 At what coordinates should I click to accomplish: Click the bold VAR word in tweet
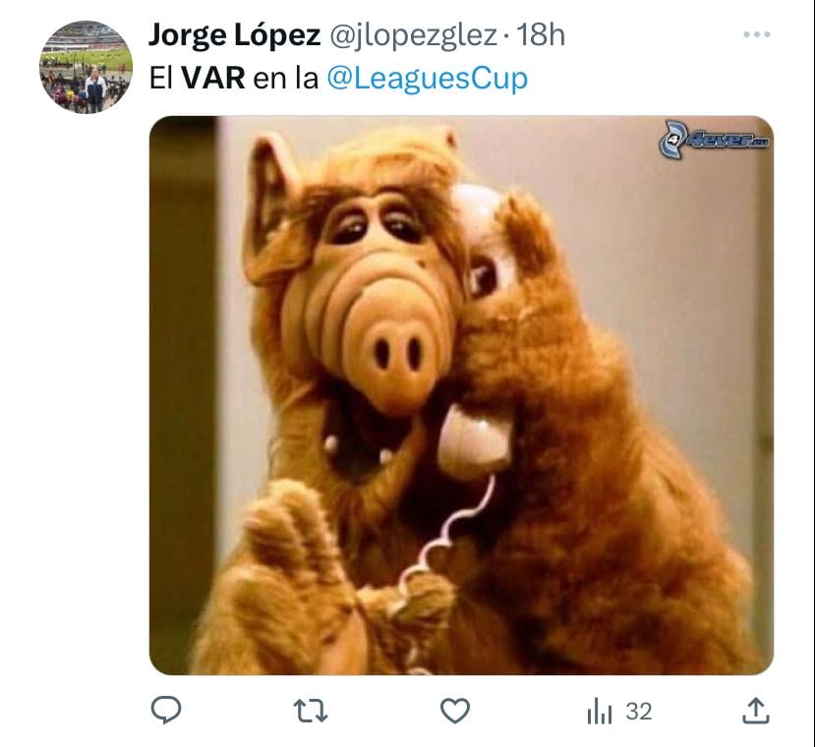(213, 78)
